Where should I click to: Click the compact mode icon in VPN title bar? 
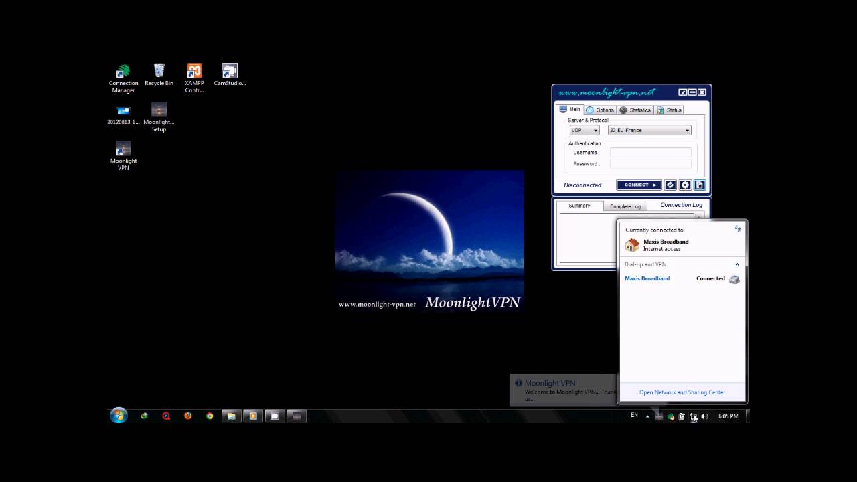(683, 92)
